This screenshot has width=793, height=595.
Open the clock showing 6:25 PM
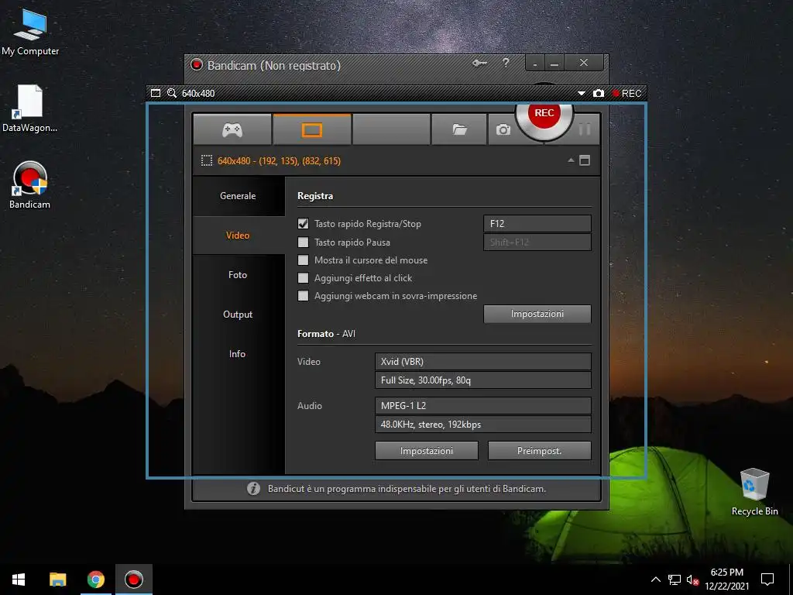pyautogui.click(x=726, y=580)
